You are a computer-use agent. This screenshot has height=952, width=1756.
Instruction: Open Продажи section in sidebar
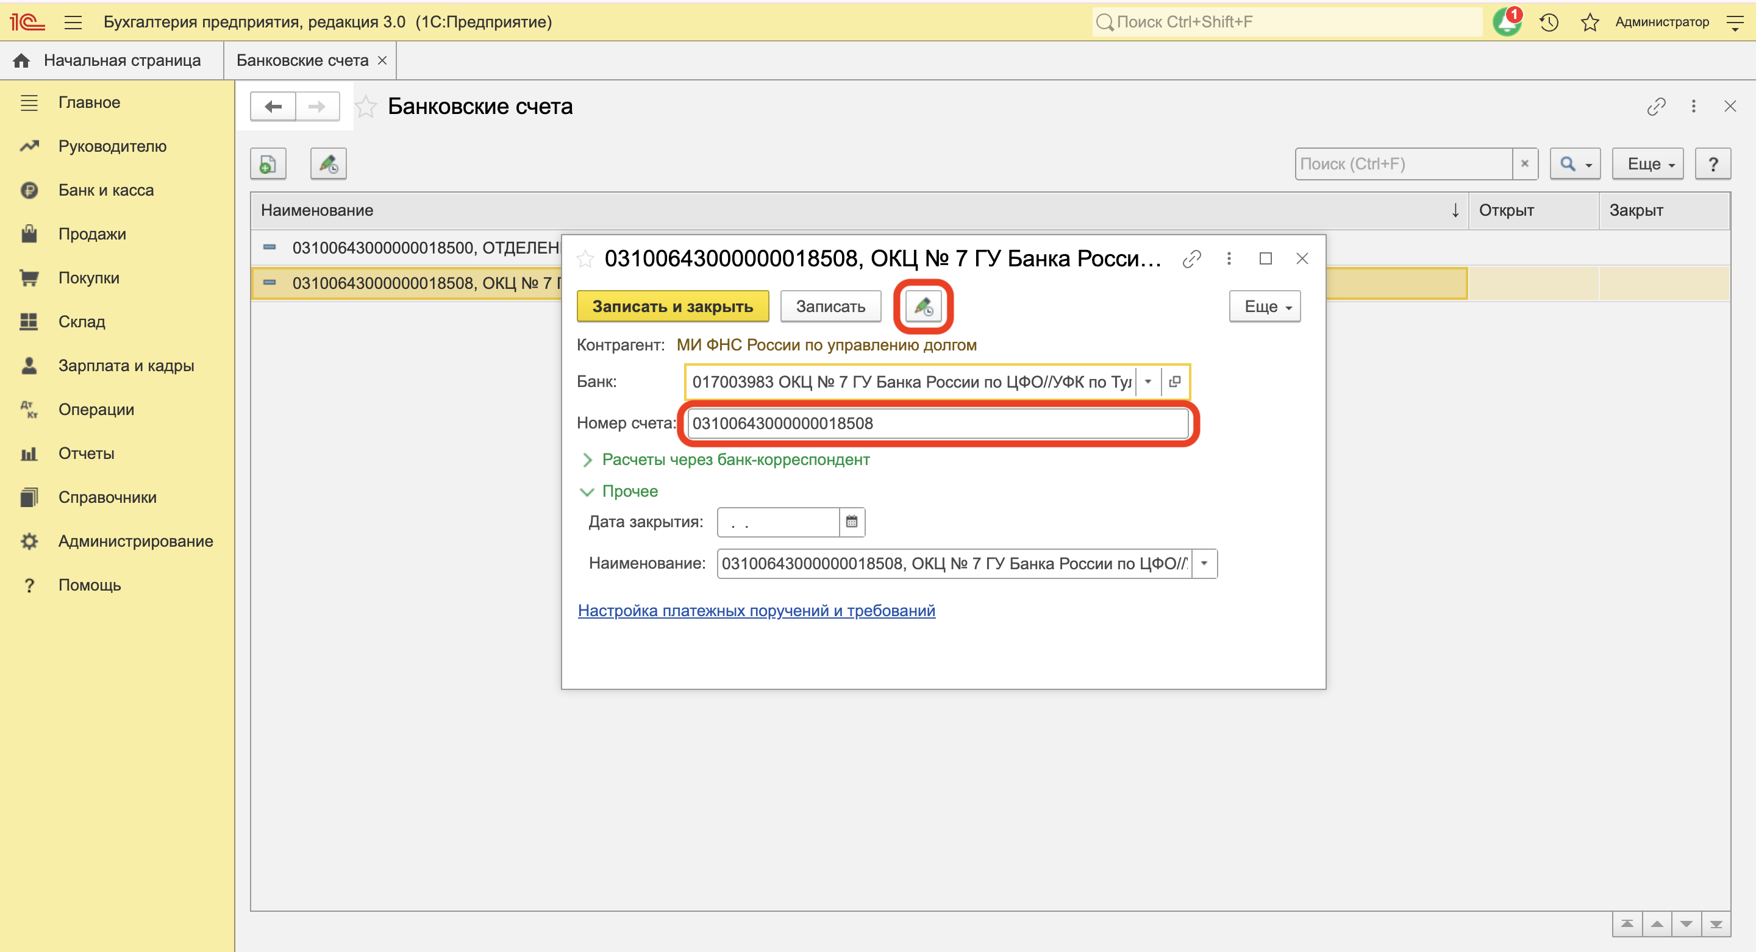[x=92, y=234]
